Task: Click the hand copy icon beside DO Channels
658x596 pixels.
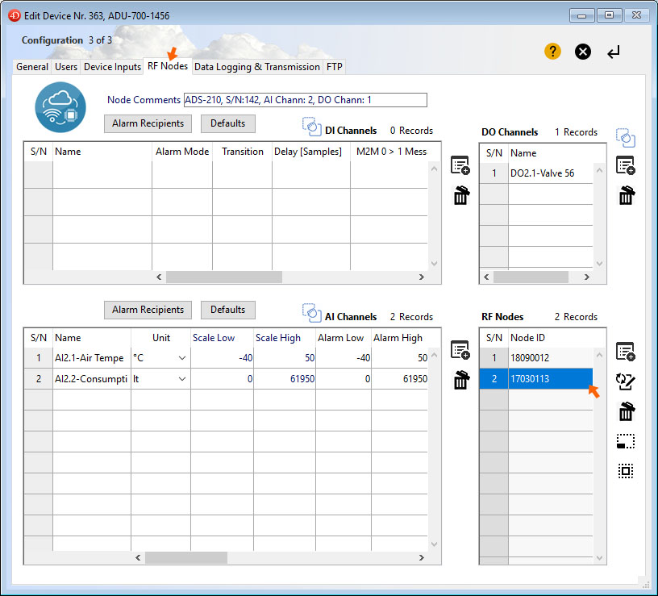Action: point(625,138)
